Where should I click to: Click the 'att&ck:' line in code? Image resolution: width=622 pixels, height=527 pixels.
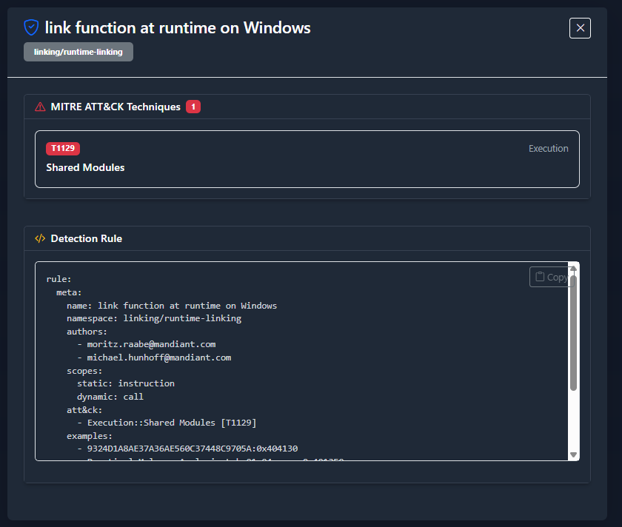click(x=84, y=409)
